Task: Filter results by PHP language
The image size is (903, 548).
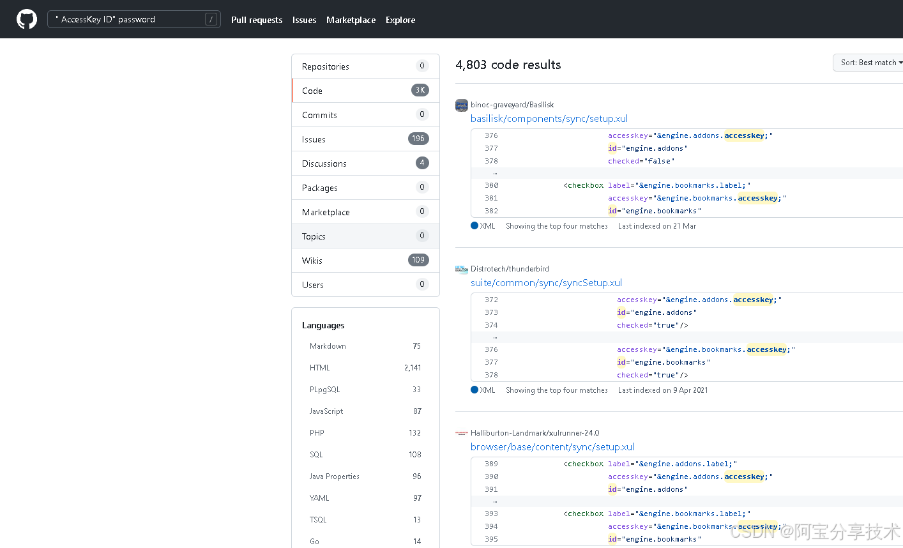Action: [x=365, y=433]
